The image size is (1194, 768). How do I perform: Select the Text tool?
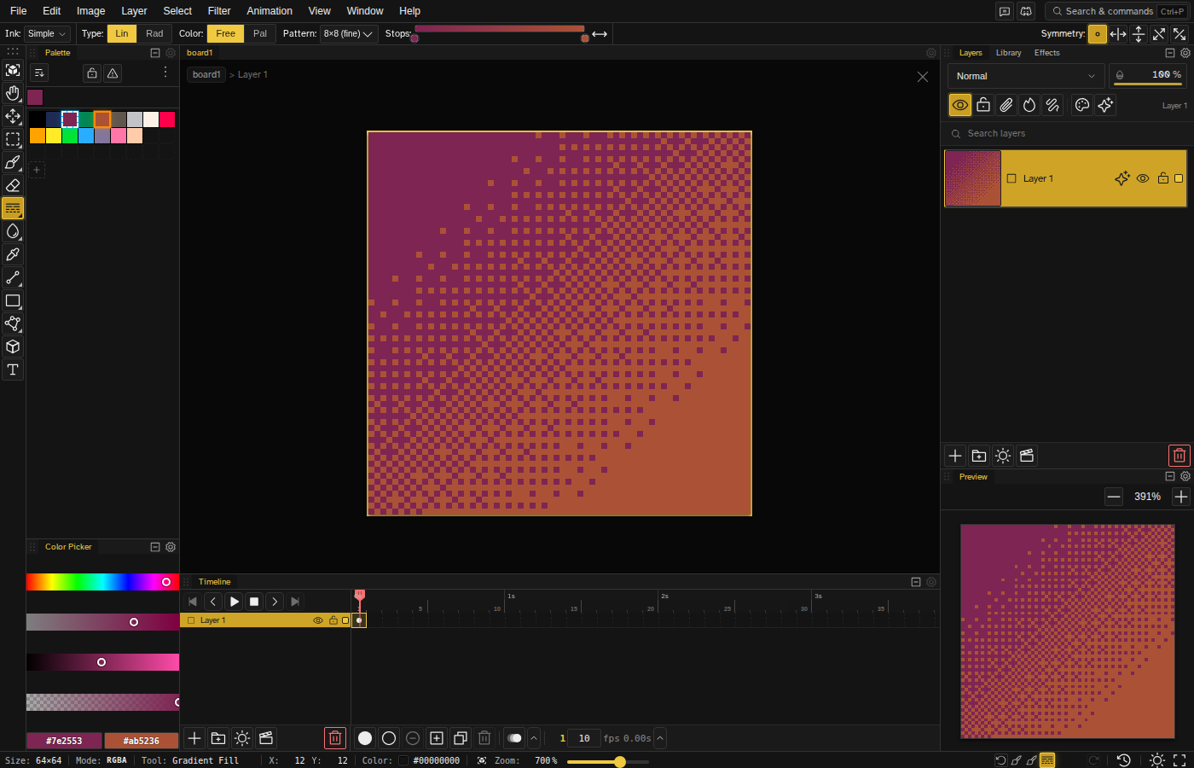pyautogui.click(x=13, y=369)
